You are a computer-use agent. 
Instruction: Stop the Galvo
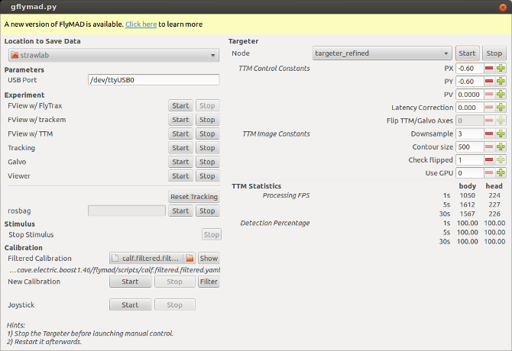(x=207, y=162)
